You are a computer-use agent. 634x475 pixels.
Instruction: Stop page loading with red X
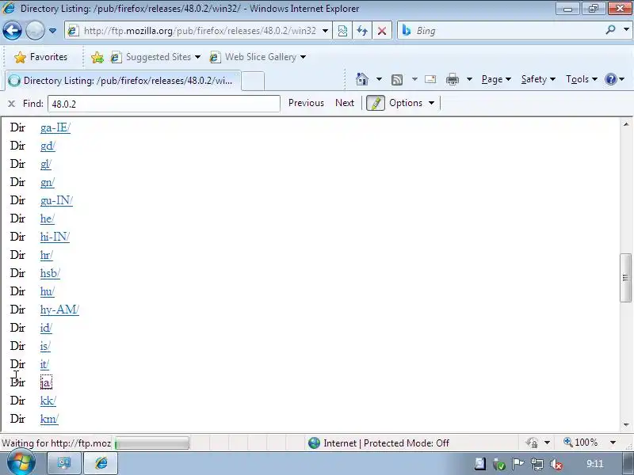point(382,31)
